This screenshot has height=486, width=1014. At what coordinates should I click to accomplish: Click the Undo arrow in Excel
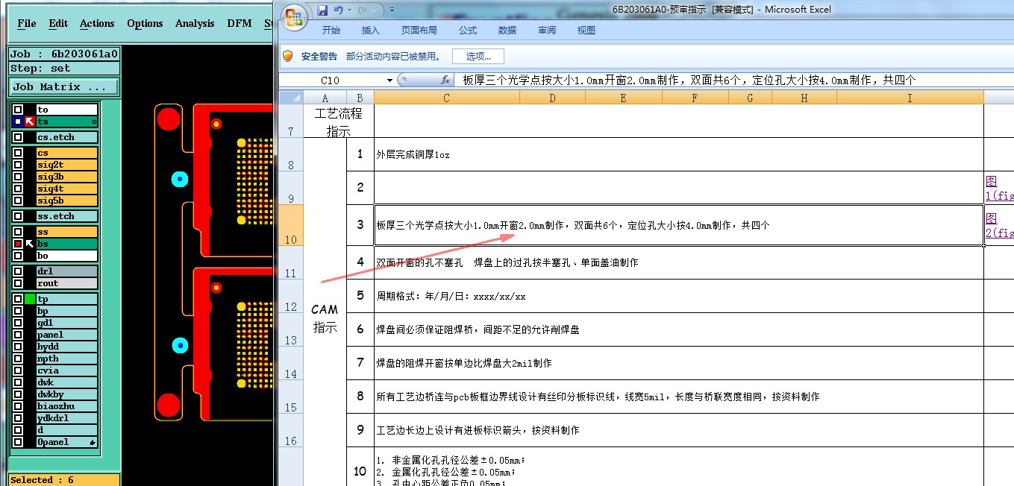(339, 10)
